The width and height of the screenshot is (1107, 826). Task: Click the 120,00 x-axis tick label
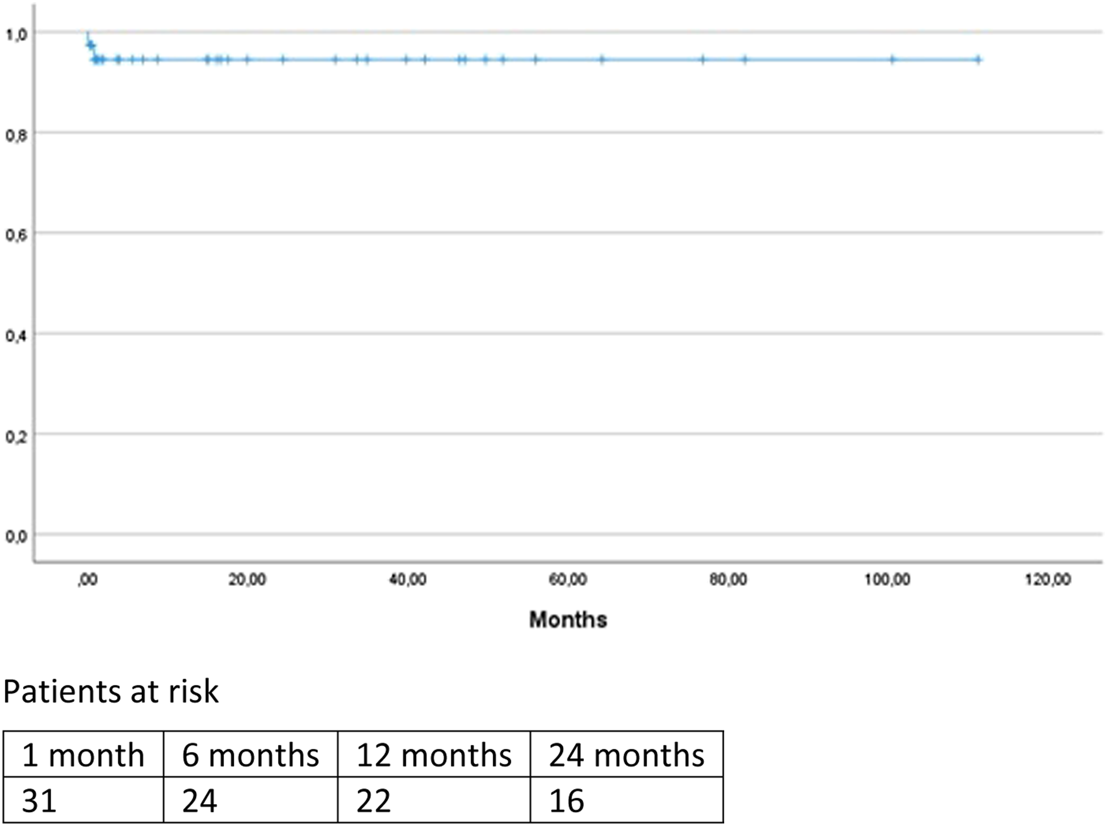click(x=1047, y=579)
